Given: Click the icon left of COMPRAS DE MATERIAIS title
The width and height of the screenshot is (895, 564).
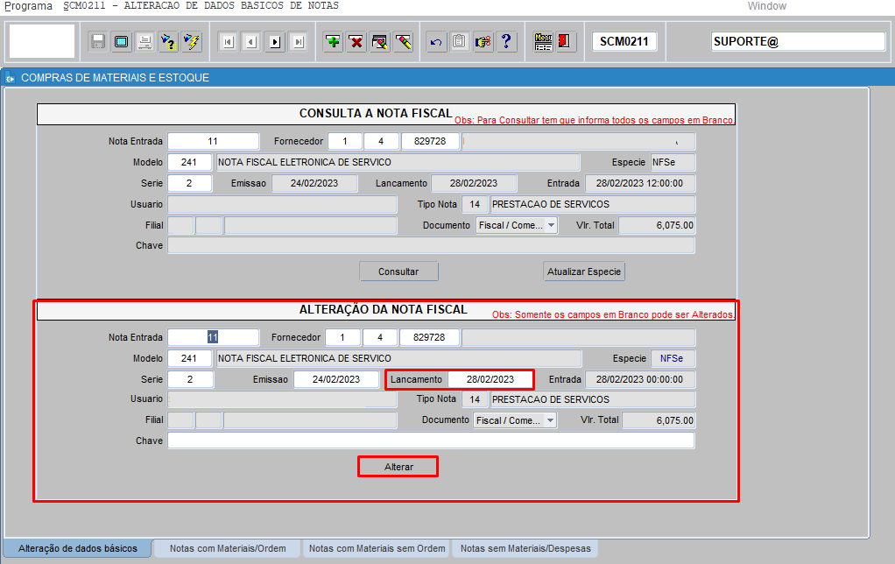Looking at the screenshot, I should coord(10,78).
